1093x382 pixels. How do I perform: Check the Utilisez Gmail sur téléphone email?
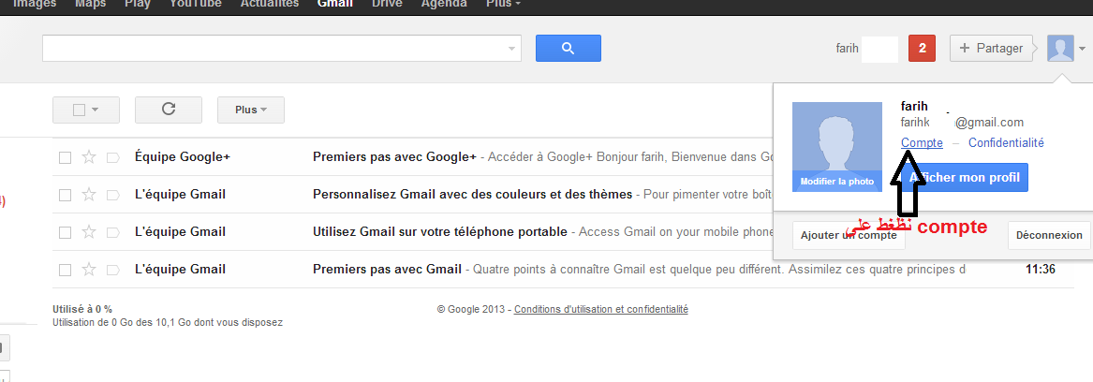pos(65,232)
